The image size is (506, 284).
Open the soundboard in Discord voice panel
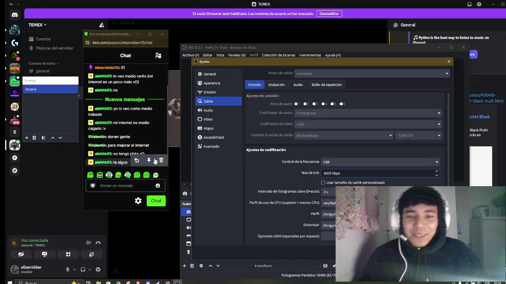[x=92, y=254]
